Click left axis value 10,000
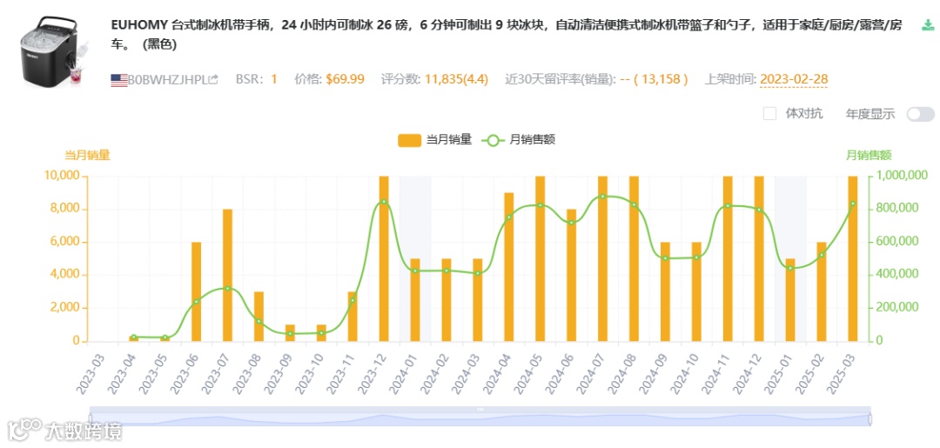940x448 pixels. click(x=62, y=176)
